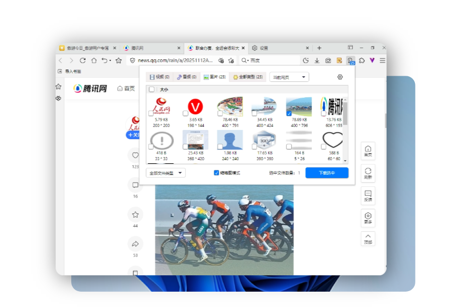The height and width of the screenshot is (307, 461).
Task: Click the favorites star in left sidebar
Action: pos(58,86)
